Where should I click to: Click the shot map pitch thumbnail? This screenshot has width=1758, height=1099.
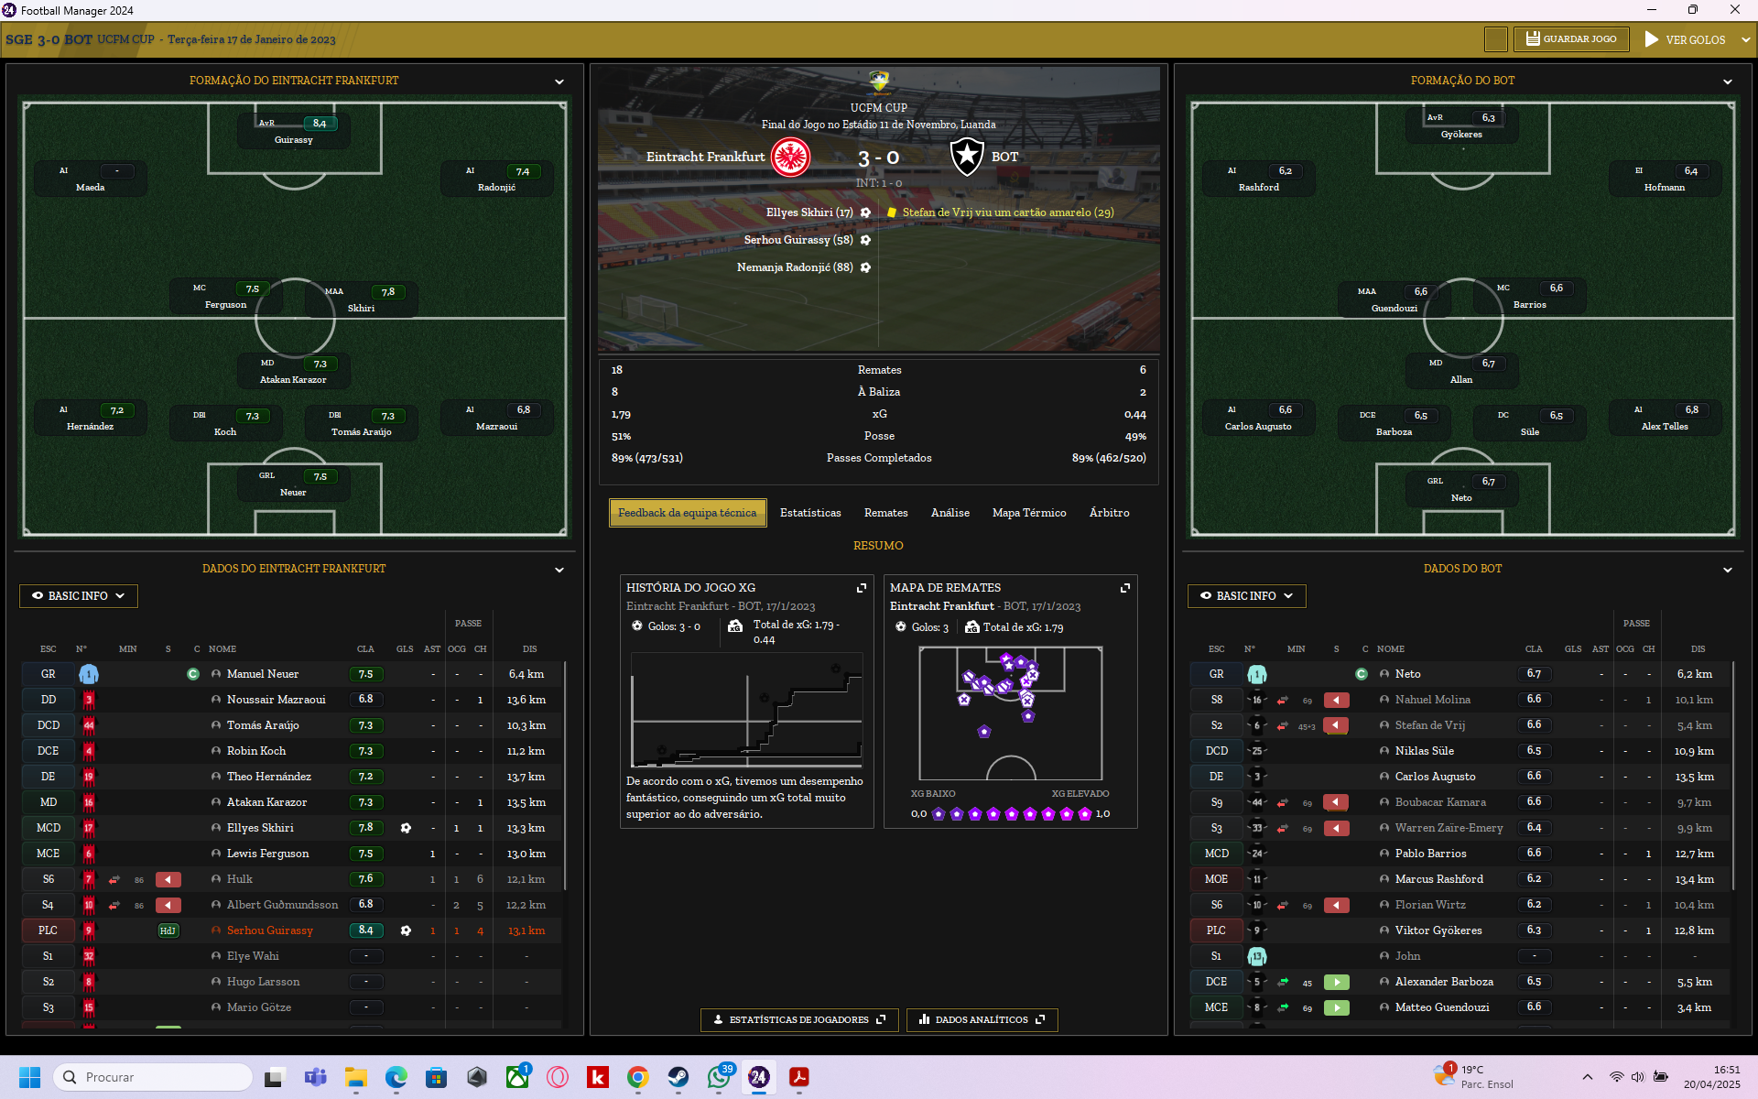[1010, 713]
